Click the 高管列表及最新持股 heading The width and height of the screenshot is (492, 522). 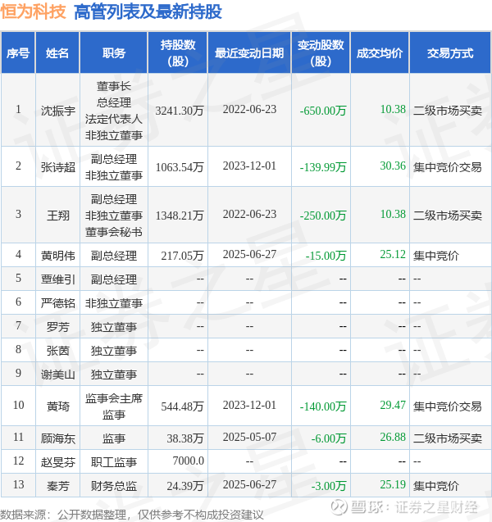tap(148, 11)
